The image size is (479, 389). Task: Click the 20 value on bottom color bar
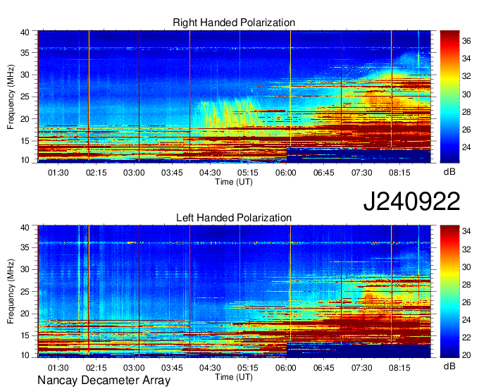pyautogui.click(x=466, y=354)
